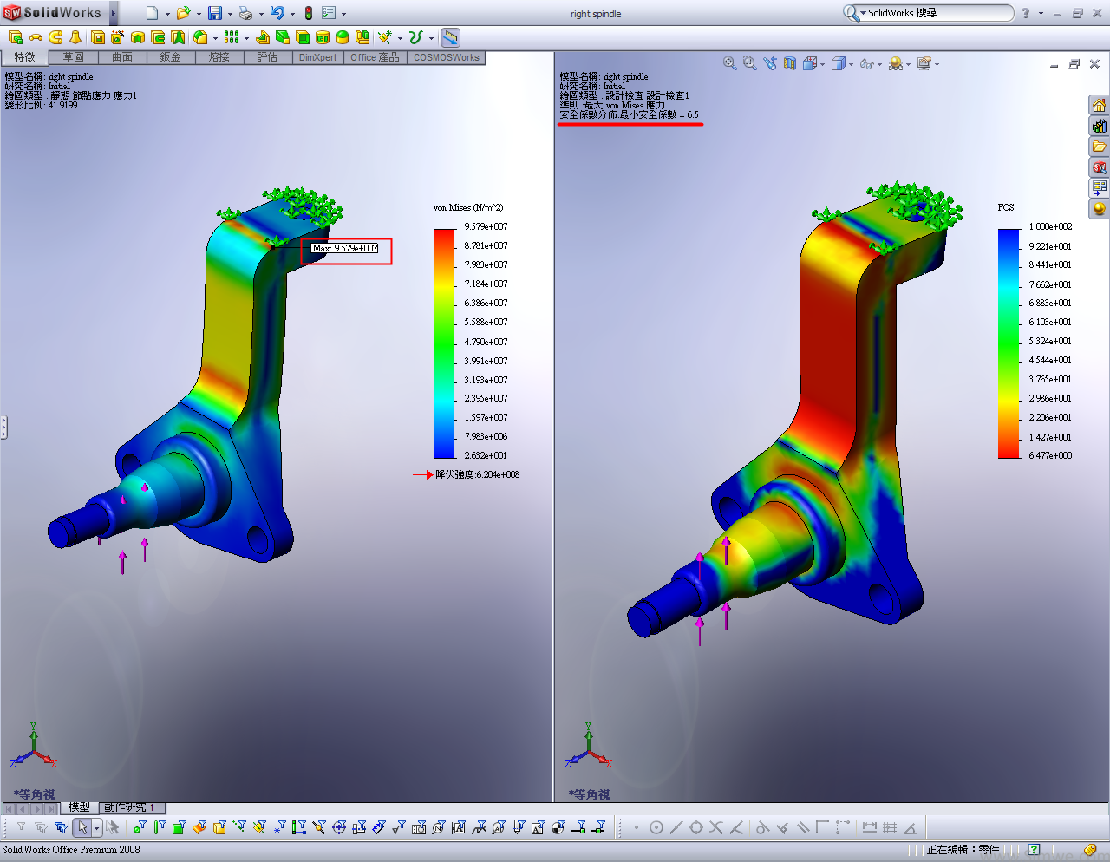Click the Dome green icon

pos(343,37)
